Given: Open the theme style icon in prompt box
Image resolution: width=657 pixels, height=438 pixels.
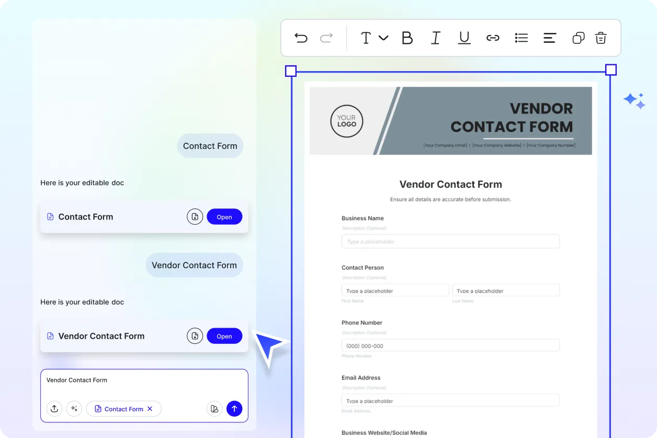Looking at the screenshot, I should click(214, 409).
